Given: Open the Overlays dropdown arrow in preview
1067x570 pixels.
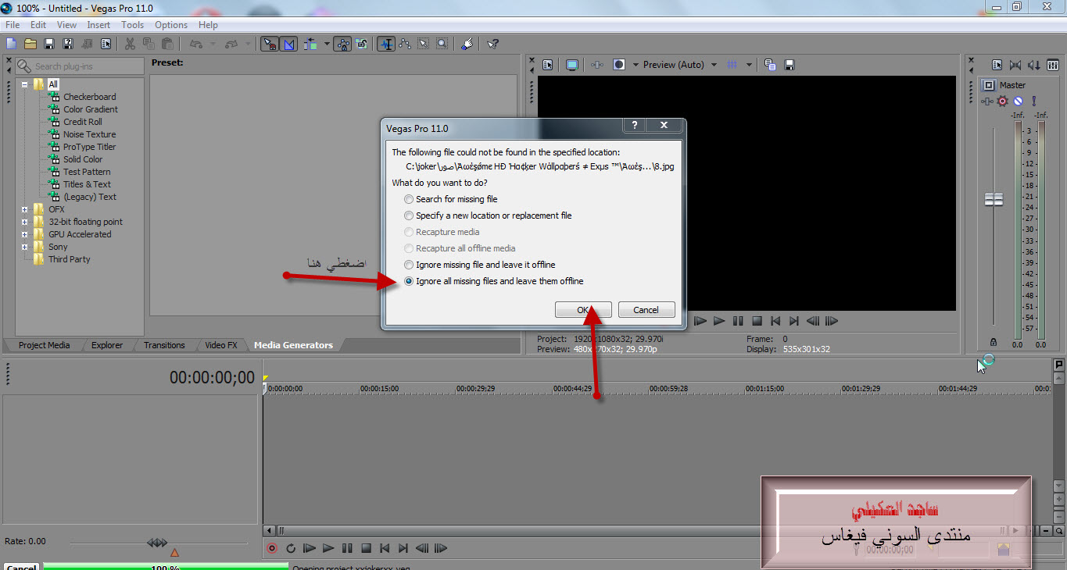Looking at the screenshot, I should 749,65.
